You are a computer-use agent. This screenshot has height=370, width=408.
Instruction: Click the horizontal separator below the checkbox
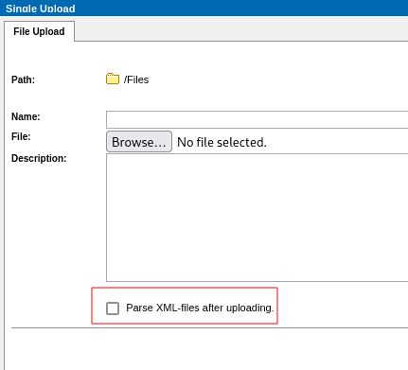click(x=209, y=328)
